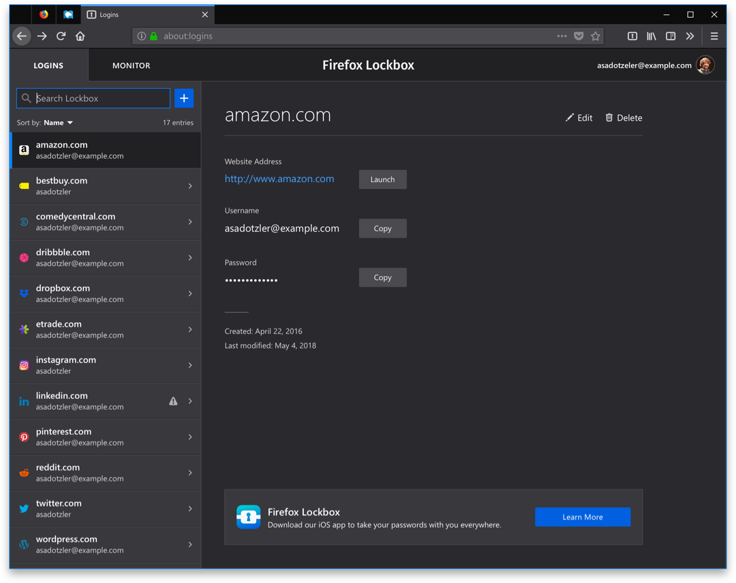
Task: Switch to the MONITOR tab
Action: (130, 65)
